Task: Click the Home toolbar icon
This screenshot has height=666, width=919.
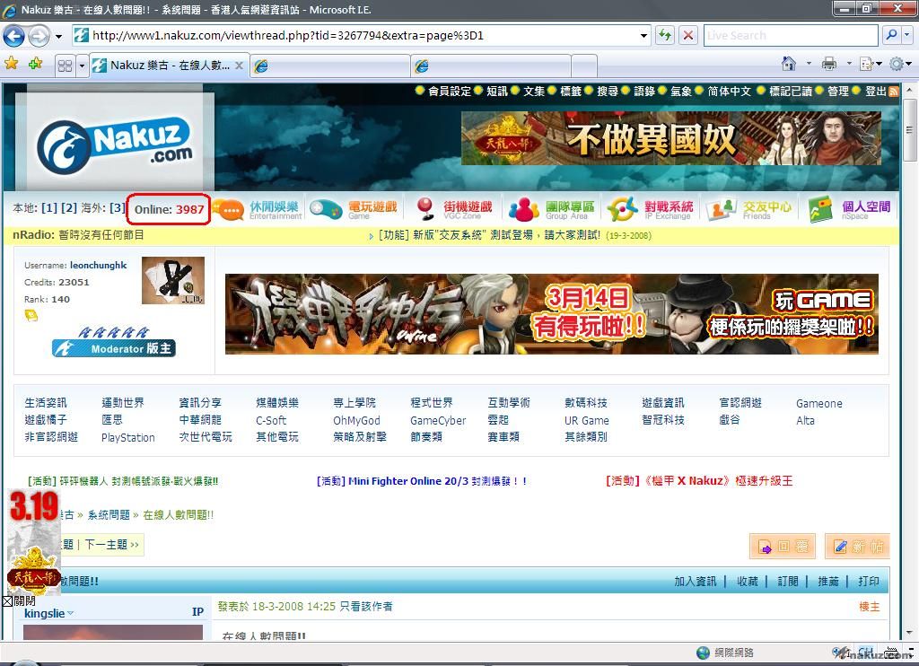Action: pyautogui.click(x=789, y=64)
